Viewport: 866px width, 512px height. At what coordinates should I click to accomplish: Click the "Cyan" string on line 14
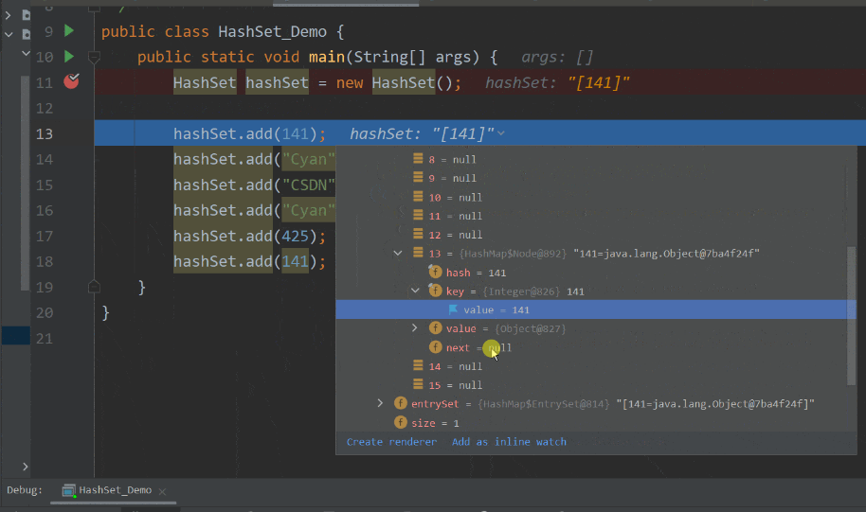pyautogui.click(x=309, y=159)
